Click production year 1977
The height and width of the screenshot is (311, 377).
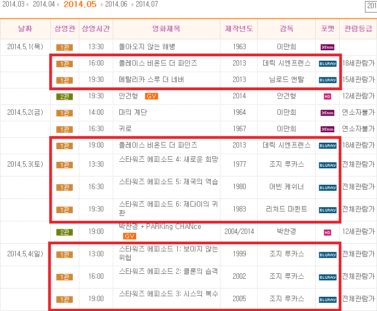coord(239,165)
